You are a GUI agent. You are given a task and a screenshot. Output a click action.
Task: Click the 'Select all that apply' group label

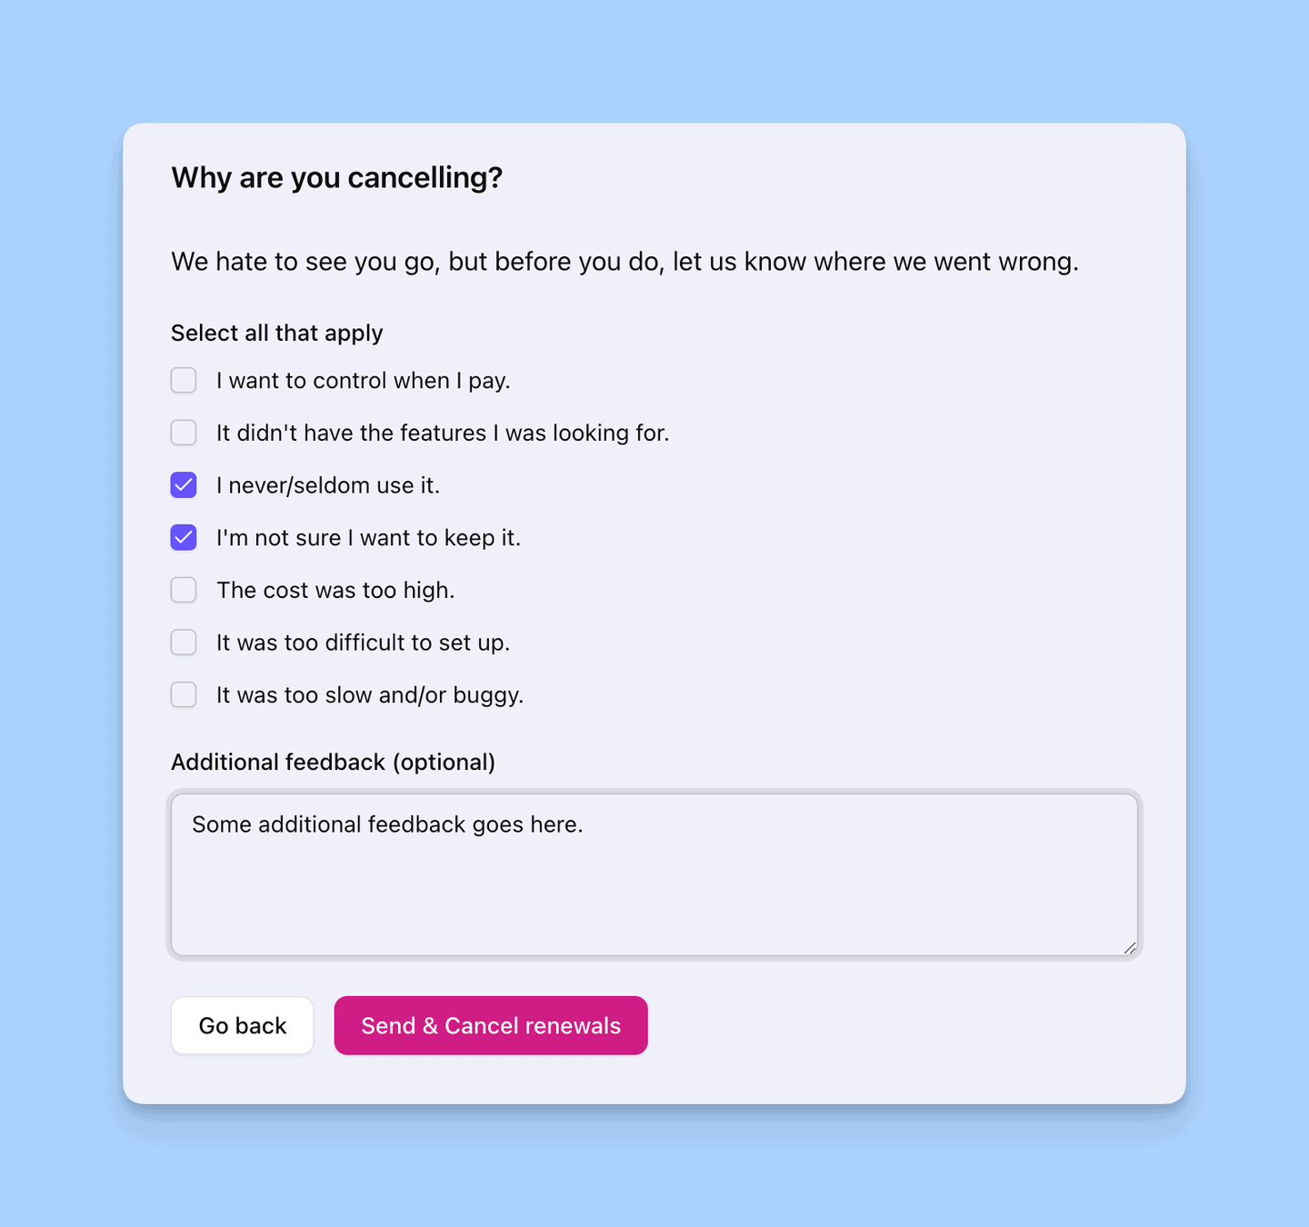click(276, 334)
